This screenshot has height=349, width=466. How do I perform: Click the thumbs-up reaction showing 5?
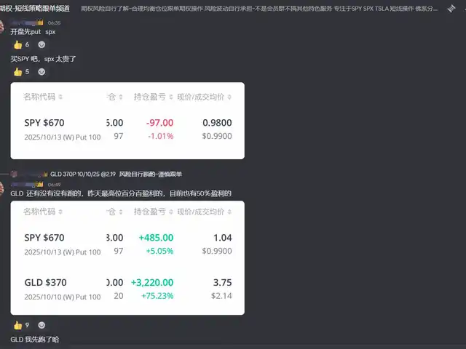point(21,71)
